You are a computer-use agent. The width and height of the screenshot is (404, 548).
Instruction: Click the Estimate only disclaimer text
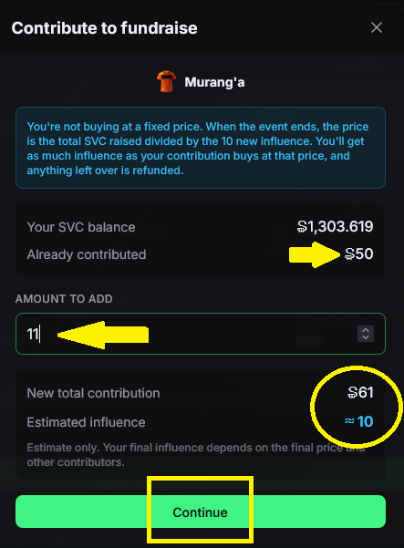pos(196,455)
